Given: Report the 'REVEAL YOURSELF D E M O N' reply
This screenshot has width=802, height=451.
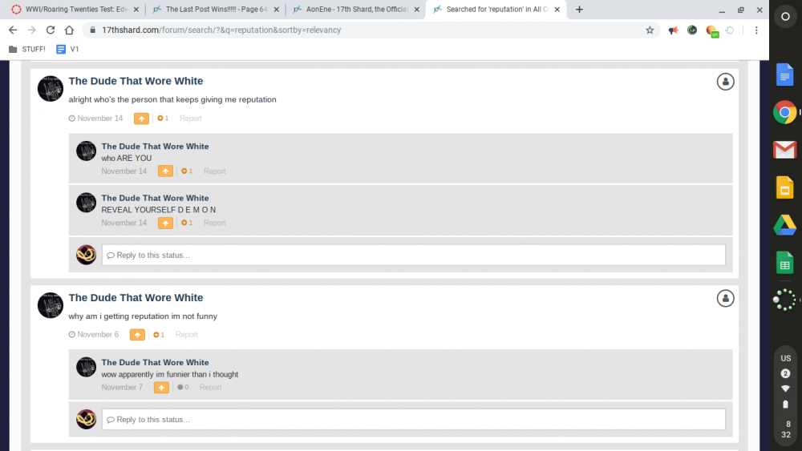Looking at the screenshot, I should pos(214,223).
